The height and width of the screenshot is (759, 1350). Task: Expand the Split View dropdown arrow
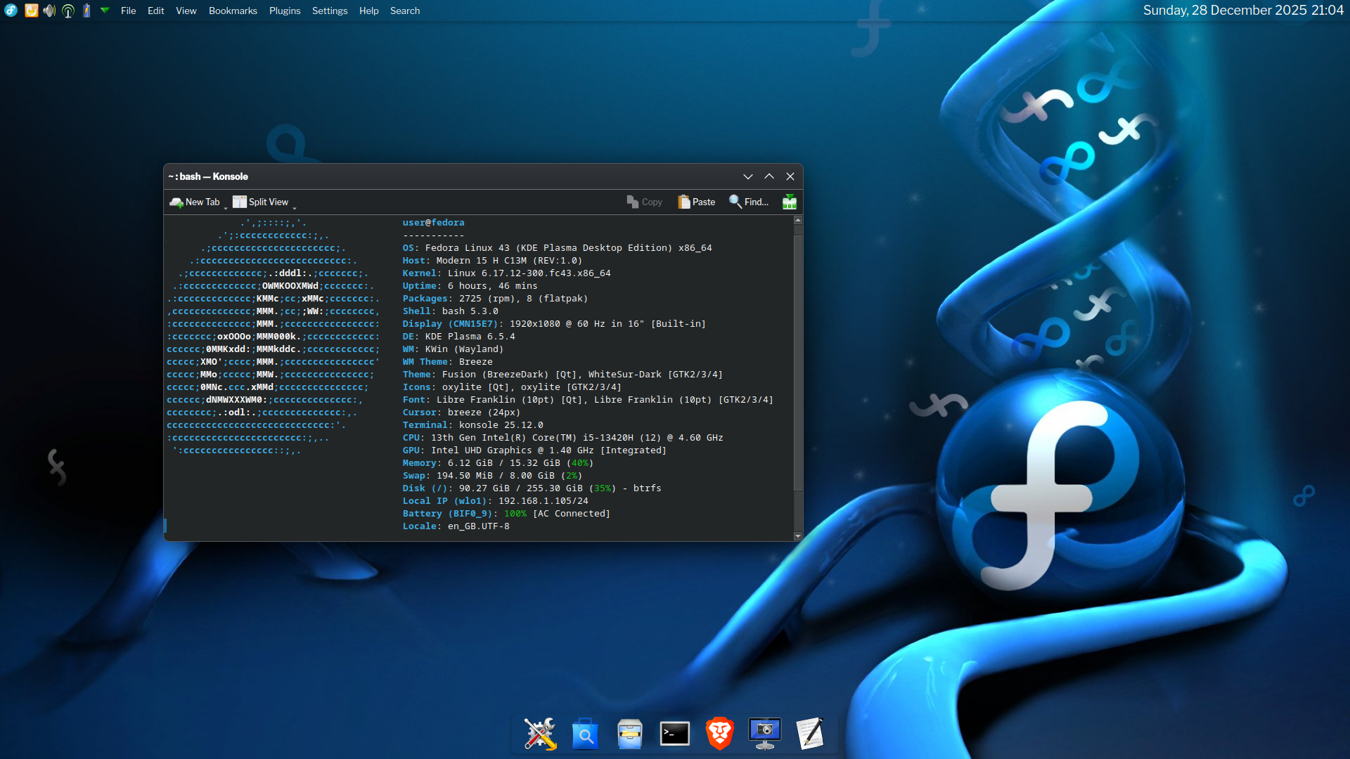295,208
